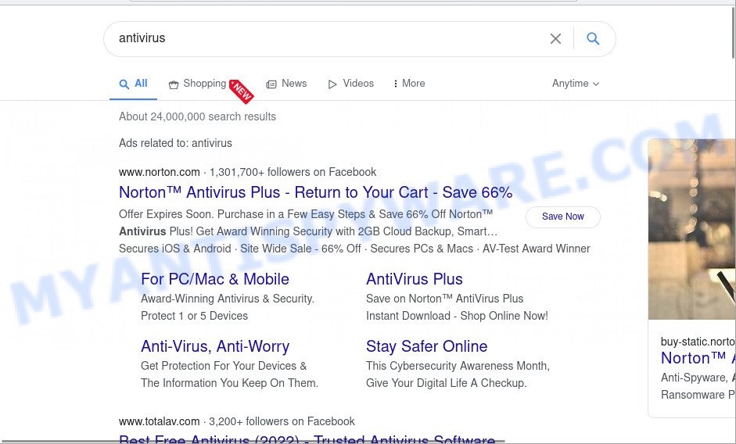Click the NEW tag on Shopping
This screenshot has width=736, height=444.
[x=241, y=91]
